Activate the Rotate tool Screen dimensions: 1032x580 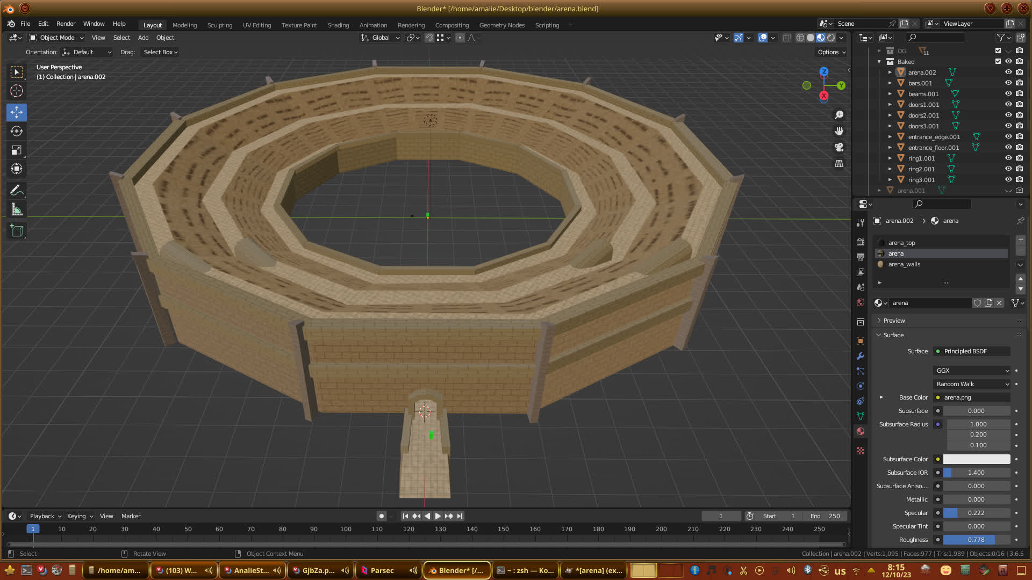point(17,131)
